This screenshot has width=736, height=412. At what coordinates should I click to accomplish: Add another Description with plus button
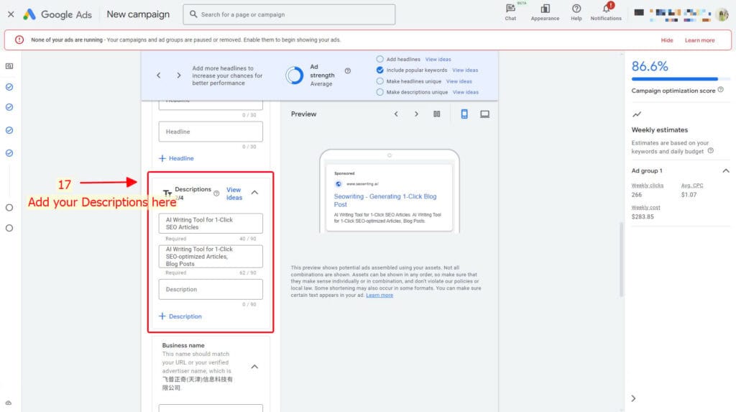tap(180, 316)
